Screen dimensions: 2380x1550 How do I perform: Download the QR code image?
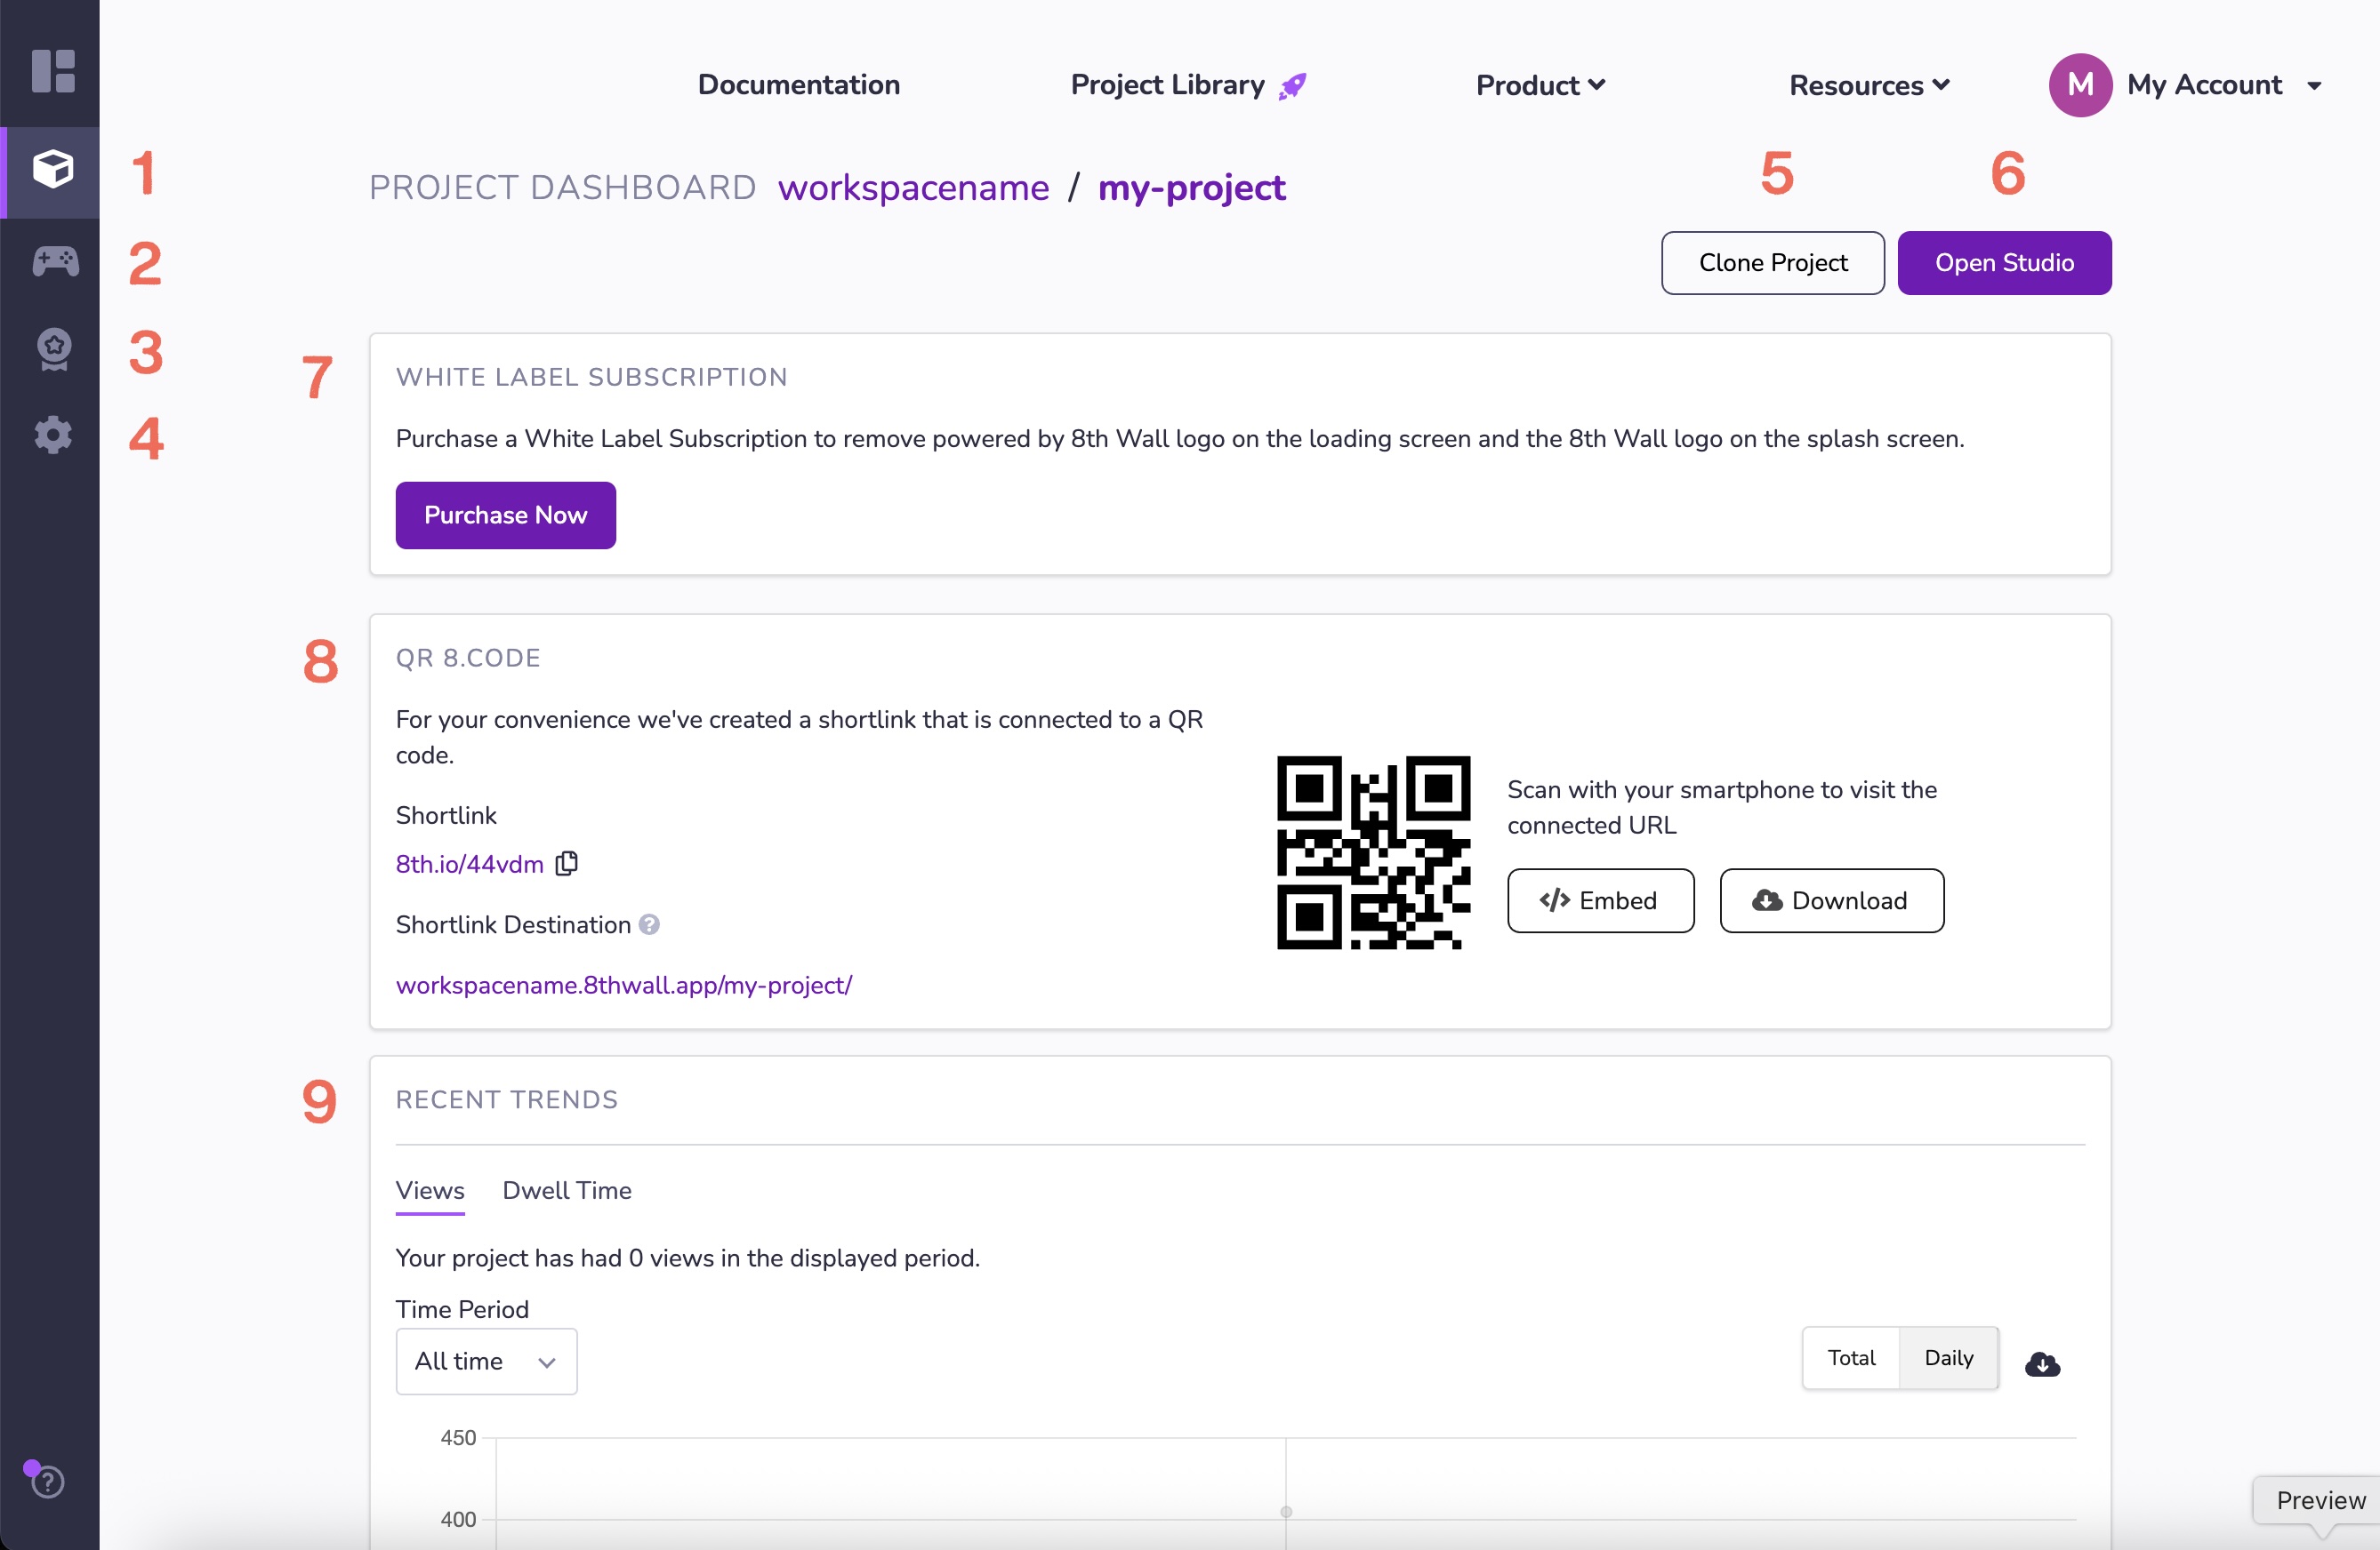click(1831, 900)
